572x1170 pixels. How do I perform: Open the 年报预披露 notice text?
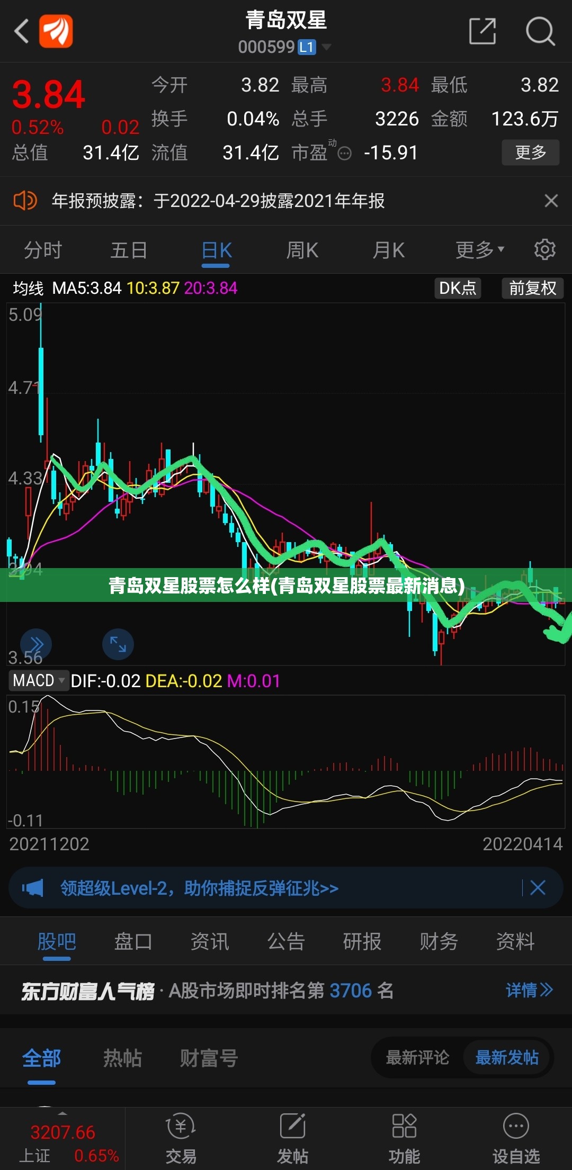pyautogui.click(x=218, y=201)
